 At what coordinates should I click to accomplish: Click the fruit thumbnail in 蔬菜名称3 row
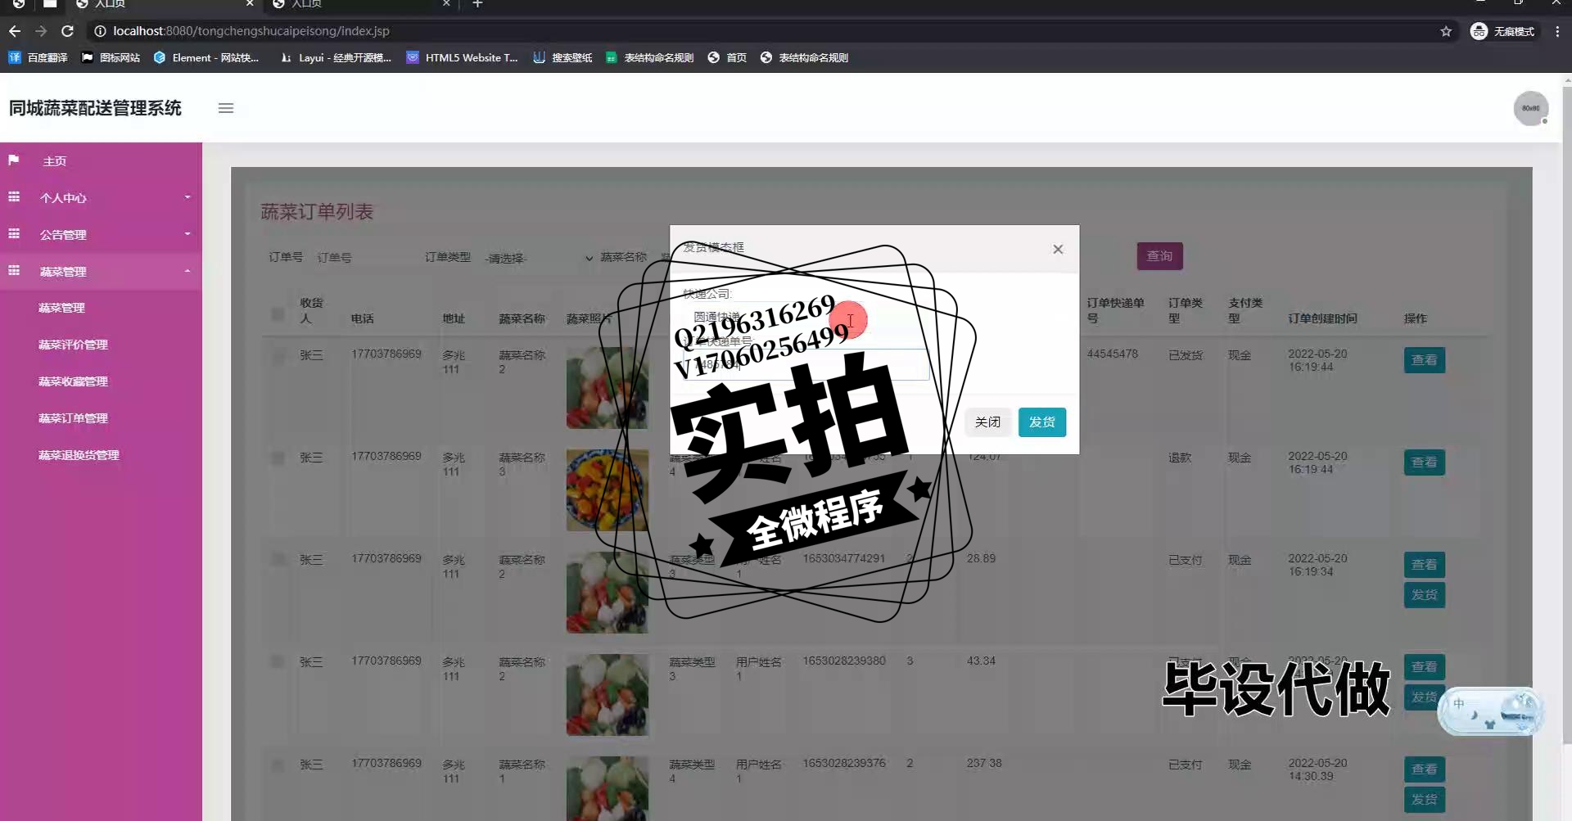(607, 490)
